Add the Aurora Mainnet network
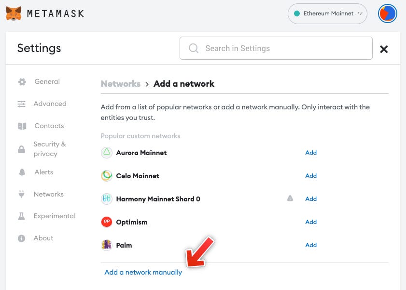This screenshot has height=290, width=406. [311, 153]
